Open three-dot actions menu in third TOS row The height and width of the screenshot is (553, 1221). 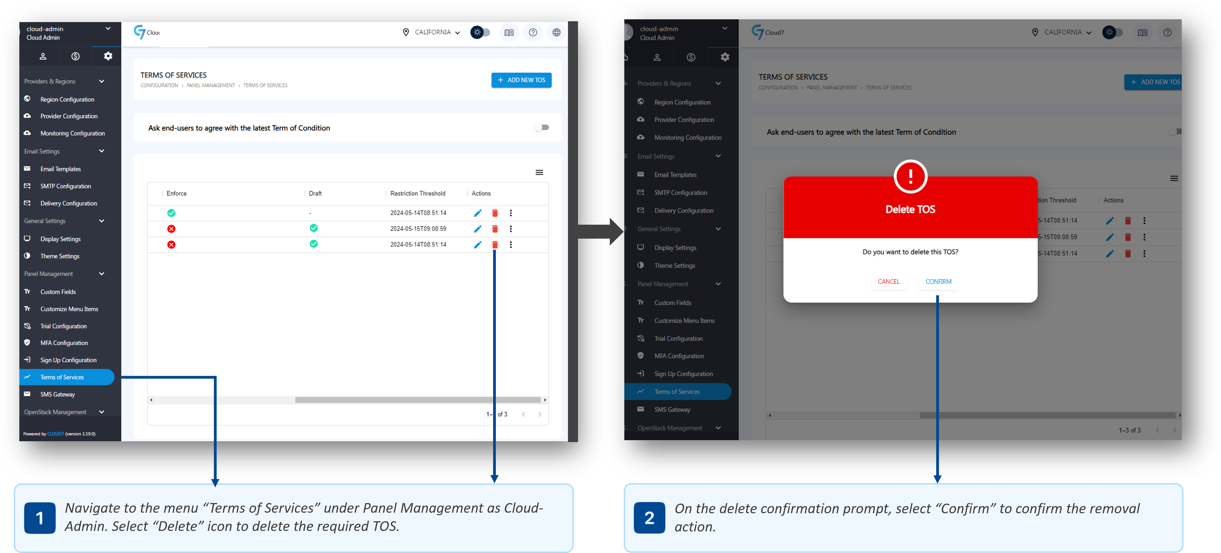click(510, 245)
